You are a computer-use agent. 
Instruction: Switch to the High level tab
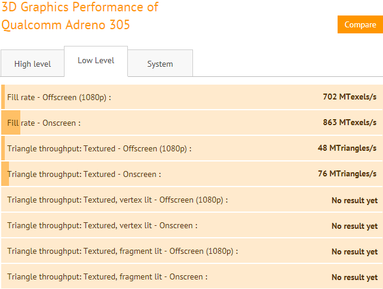click(x=32, y=64)
